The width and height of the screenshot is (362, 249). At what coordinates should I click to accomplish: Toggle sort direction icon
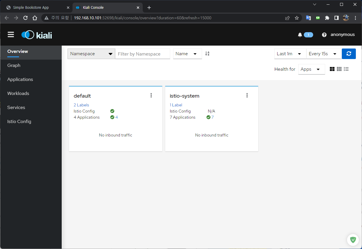[x=207, y=53]
